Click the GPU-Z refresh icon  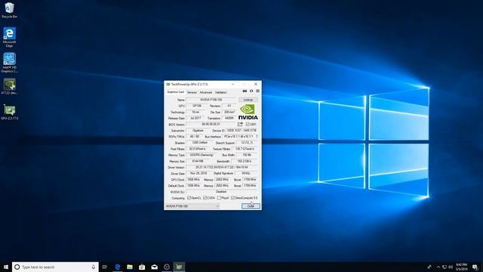point(251,91)
